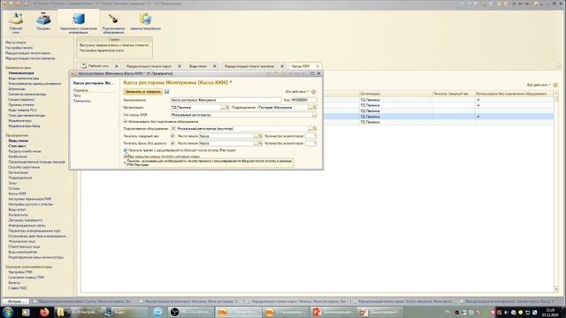Open Виды оплат in the left navigation
The width and height of the screenshot is (566, 318).
coord(17,209)
